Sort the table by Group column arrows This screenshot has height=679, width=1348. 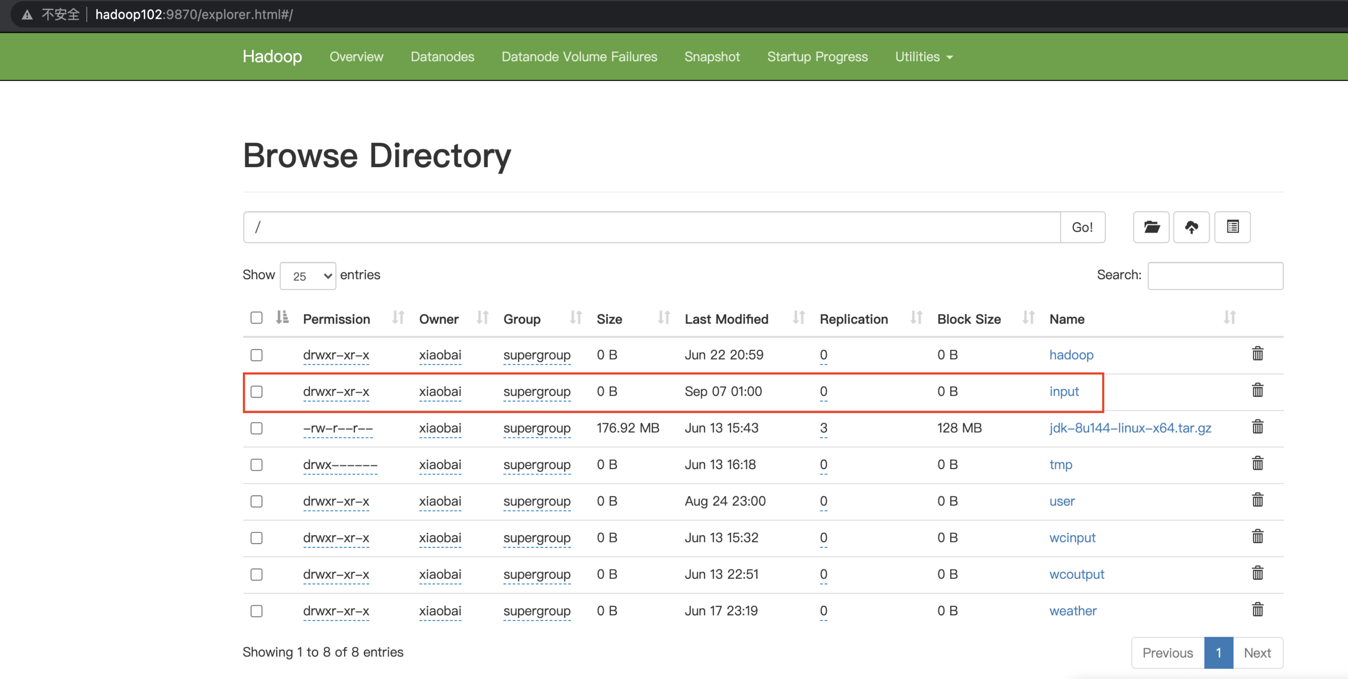[575, 318]
